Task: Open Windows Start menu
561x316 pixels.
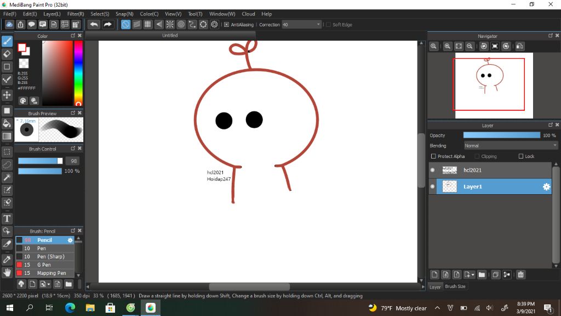Action: coord(10,308)
